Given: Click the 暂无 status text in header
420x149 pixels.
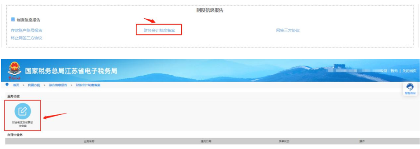Looking at the screenshot, I should 394,71.
